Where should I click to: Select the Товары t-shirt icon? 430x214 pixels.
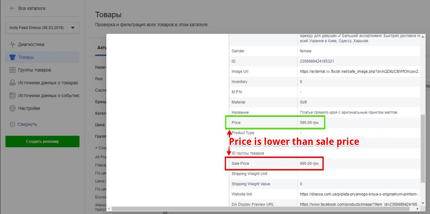coord(12,57)
